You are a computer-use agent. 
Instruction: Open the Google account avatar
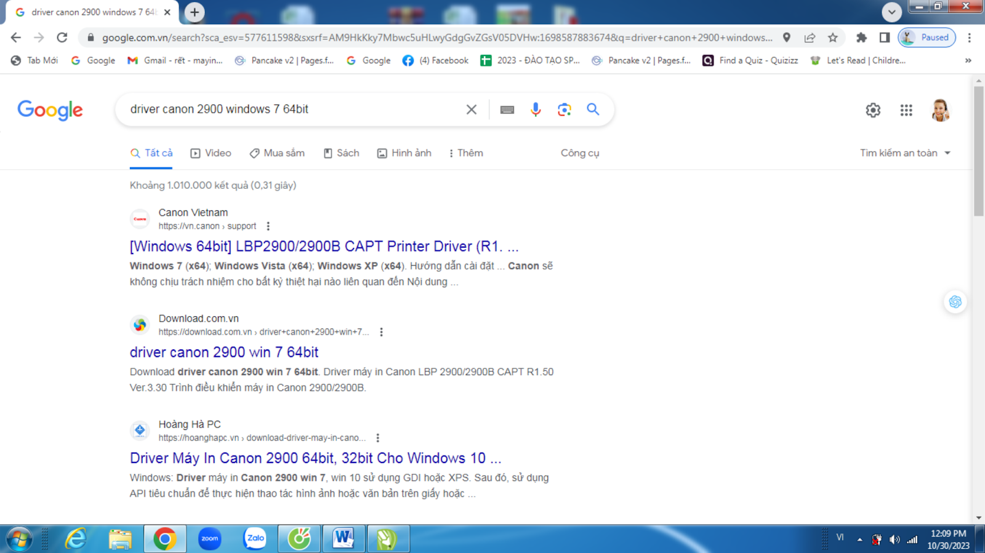click(940, 110)
